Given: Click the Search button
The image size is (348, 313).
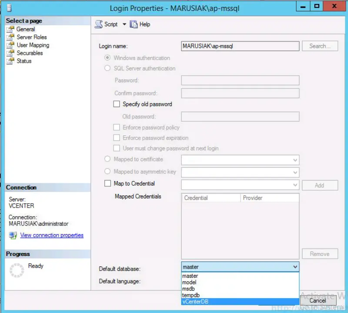Looking at the screenshot, I should (x=320, y=46).
